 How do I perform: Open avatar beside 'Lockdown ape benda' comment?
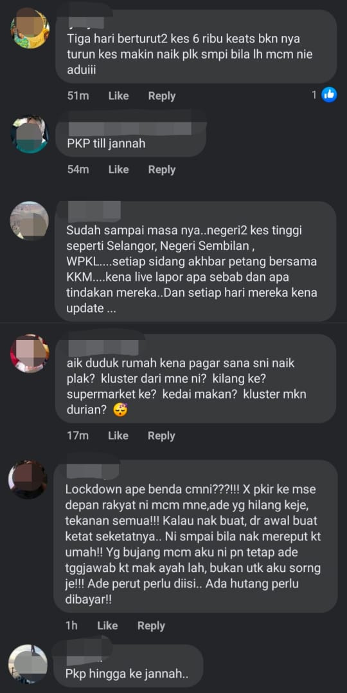[x=28, y=479]
